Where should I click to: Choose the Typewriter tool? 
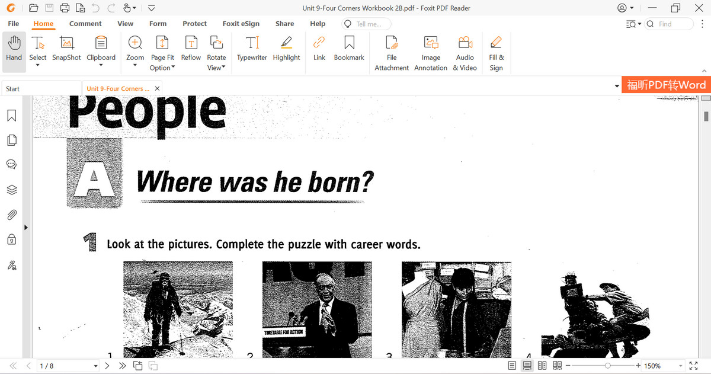coord(252,49)
